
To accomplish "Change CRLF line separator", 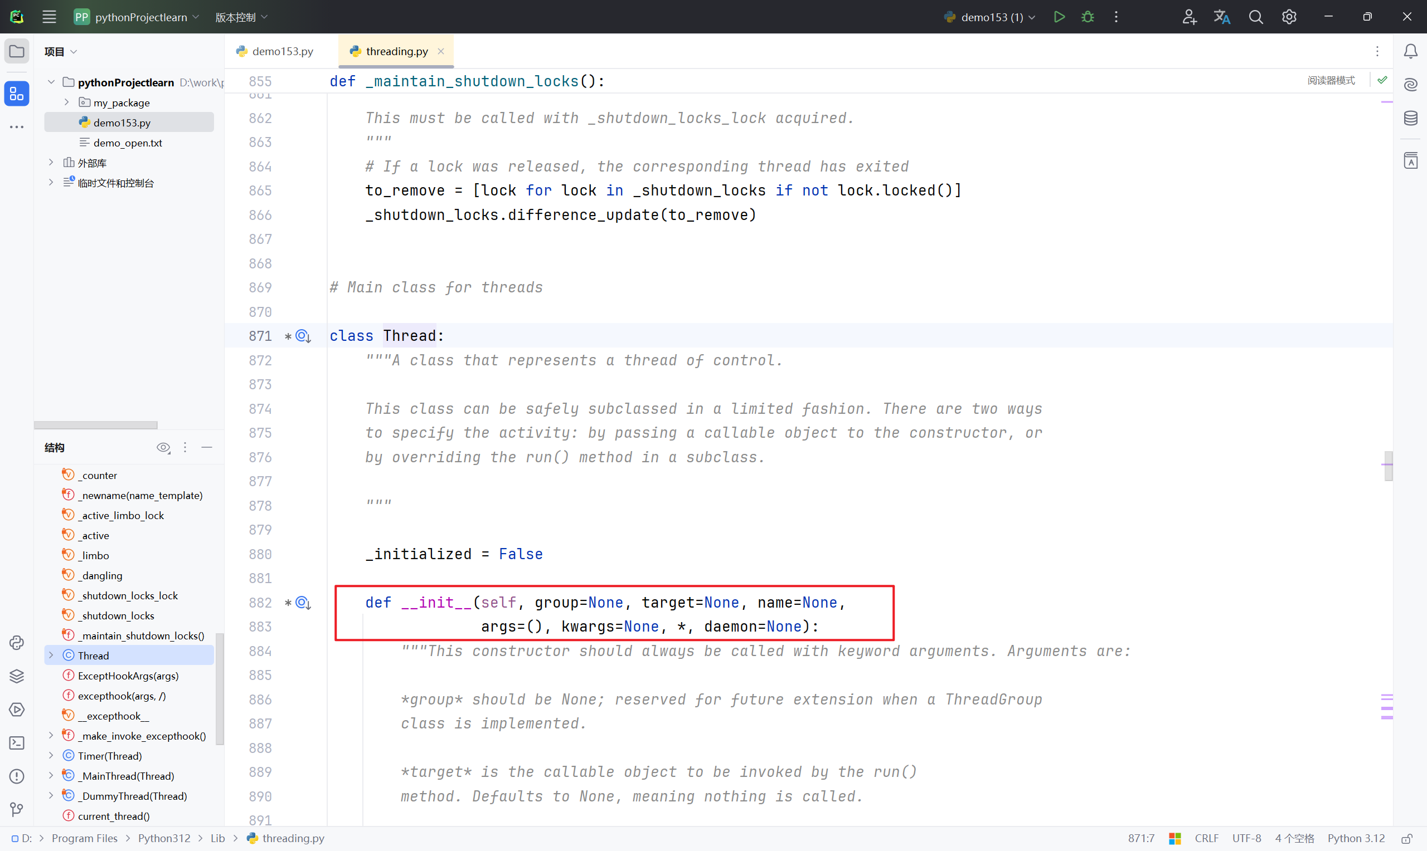I will pyautogui.click(x=1206, y=838).
